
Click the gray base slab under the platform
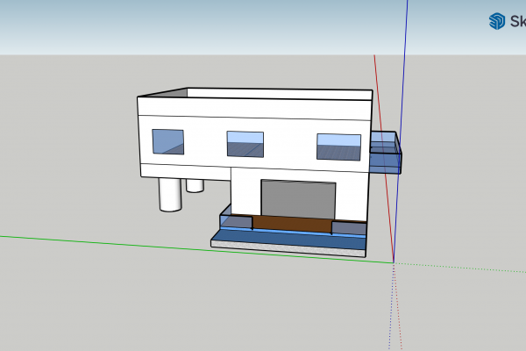[289, 247]
